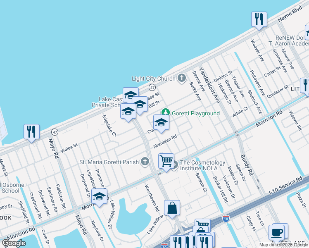Click the Yorktown Dr street label
The image size is (309, 248).
tap(229, 187)
